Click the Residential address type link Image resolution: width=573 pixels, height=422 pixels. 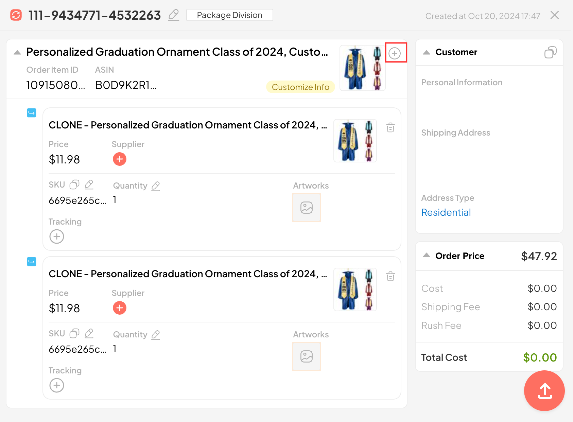[x=446, y=212]
